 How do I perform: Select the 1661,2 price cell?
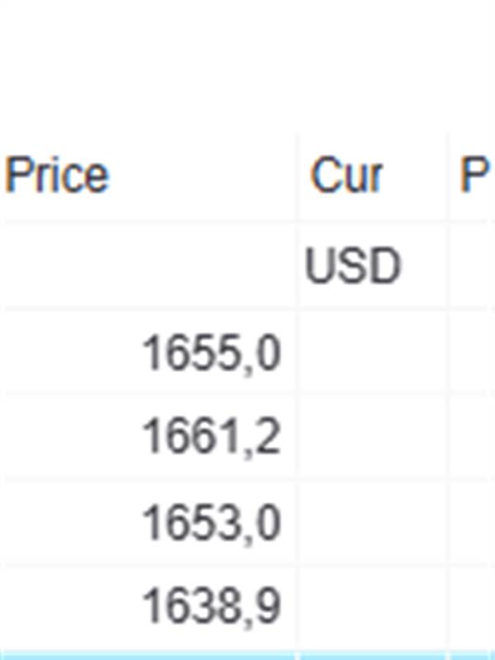[211, 437]
